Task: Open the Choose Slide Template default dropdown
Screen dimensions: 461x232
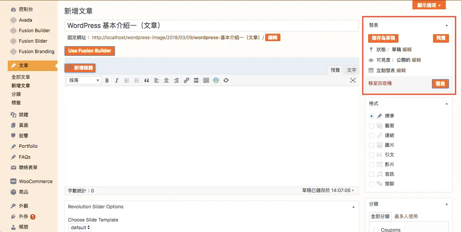Action: [80, 228]
